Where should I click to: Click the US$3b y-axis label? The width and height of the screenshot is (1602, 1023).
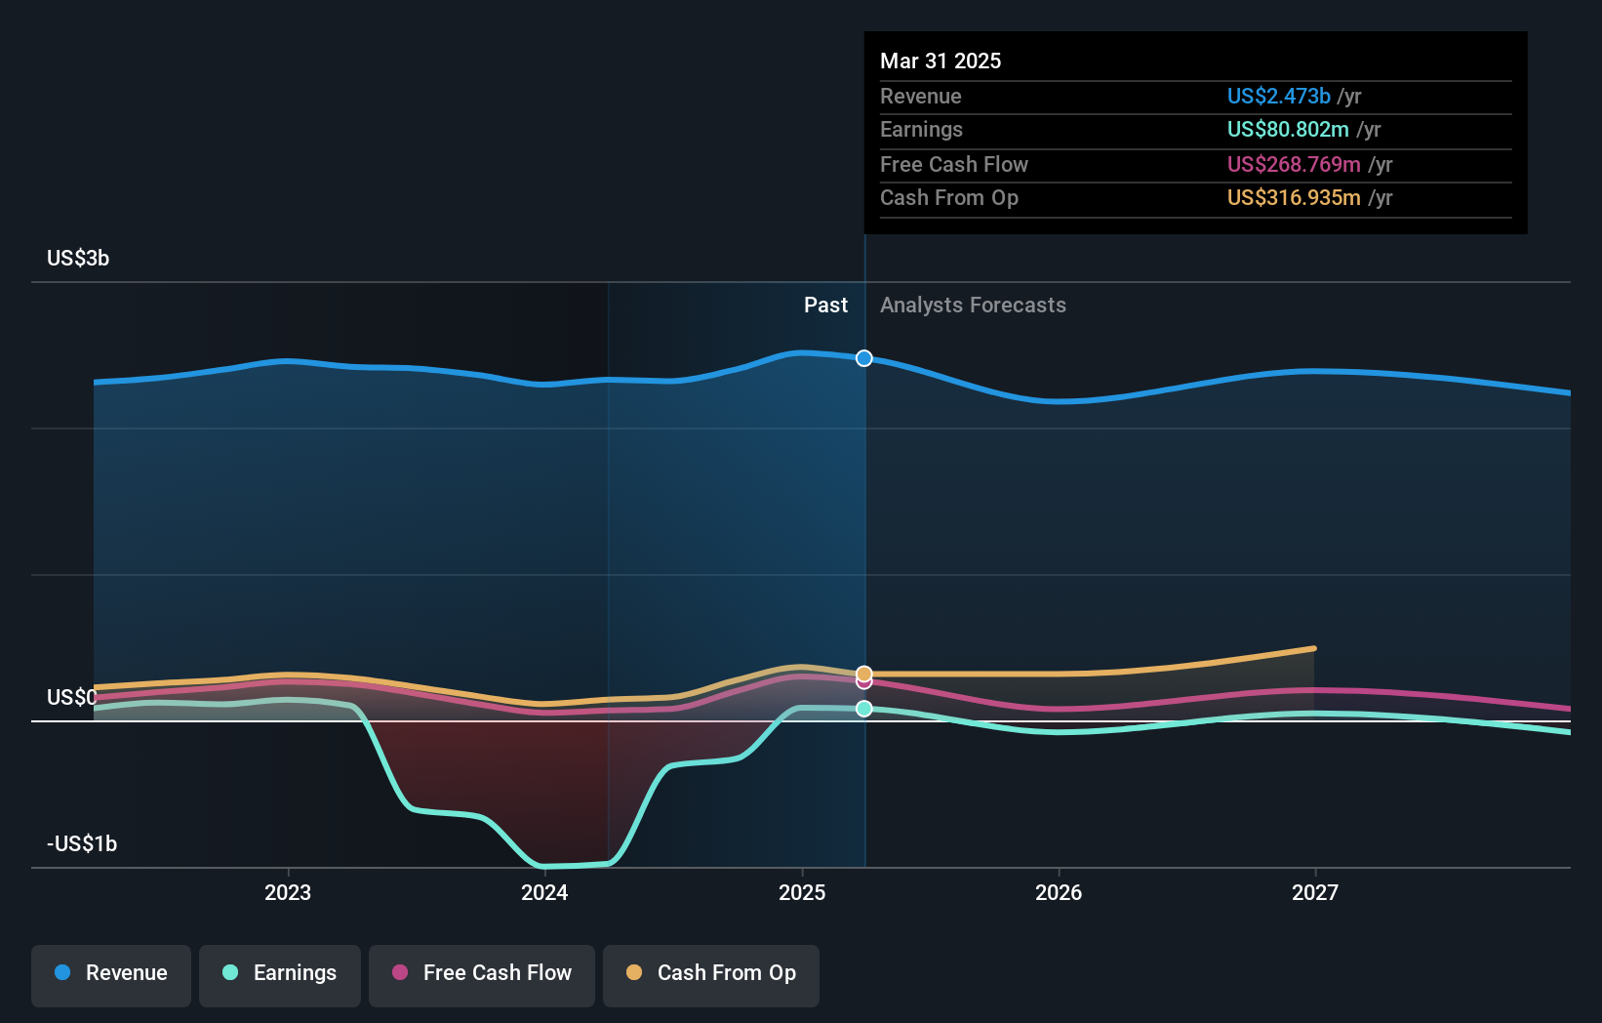point(78,259)
